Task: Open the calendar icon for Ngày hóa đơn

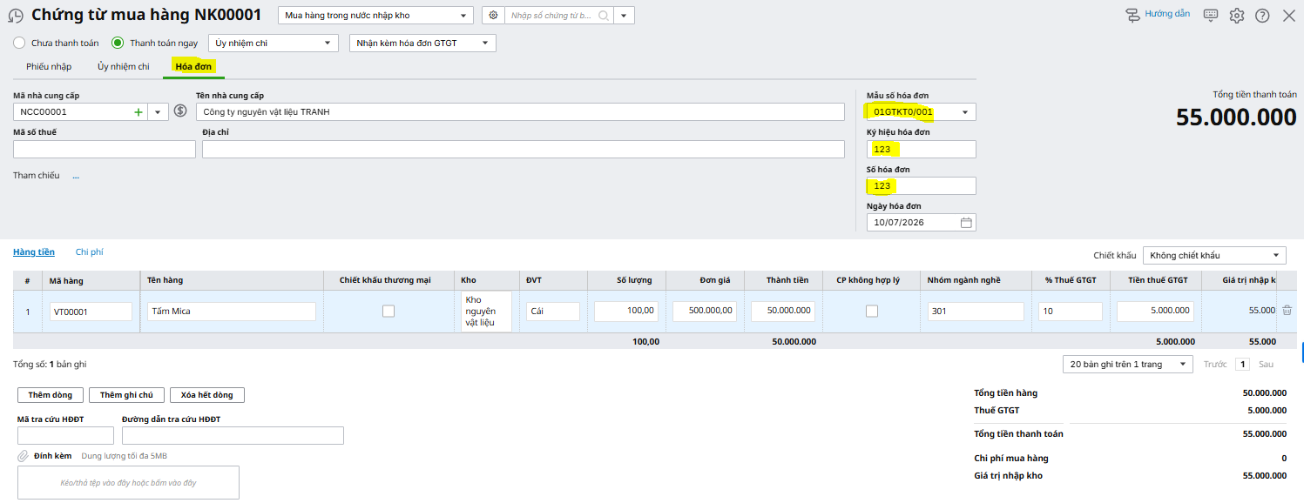Action: [x=966, y=222]
